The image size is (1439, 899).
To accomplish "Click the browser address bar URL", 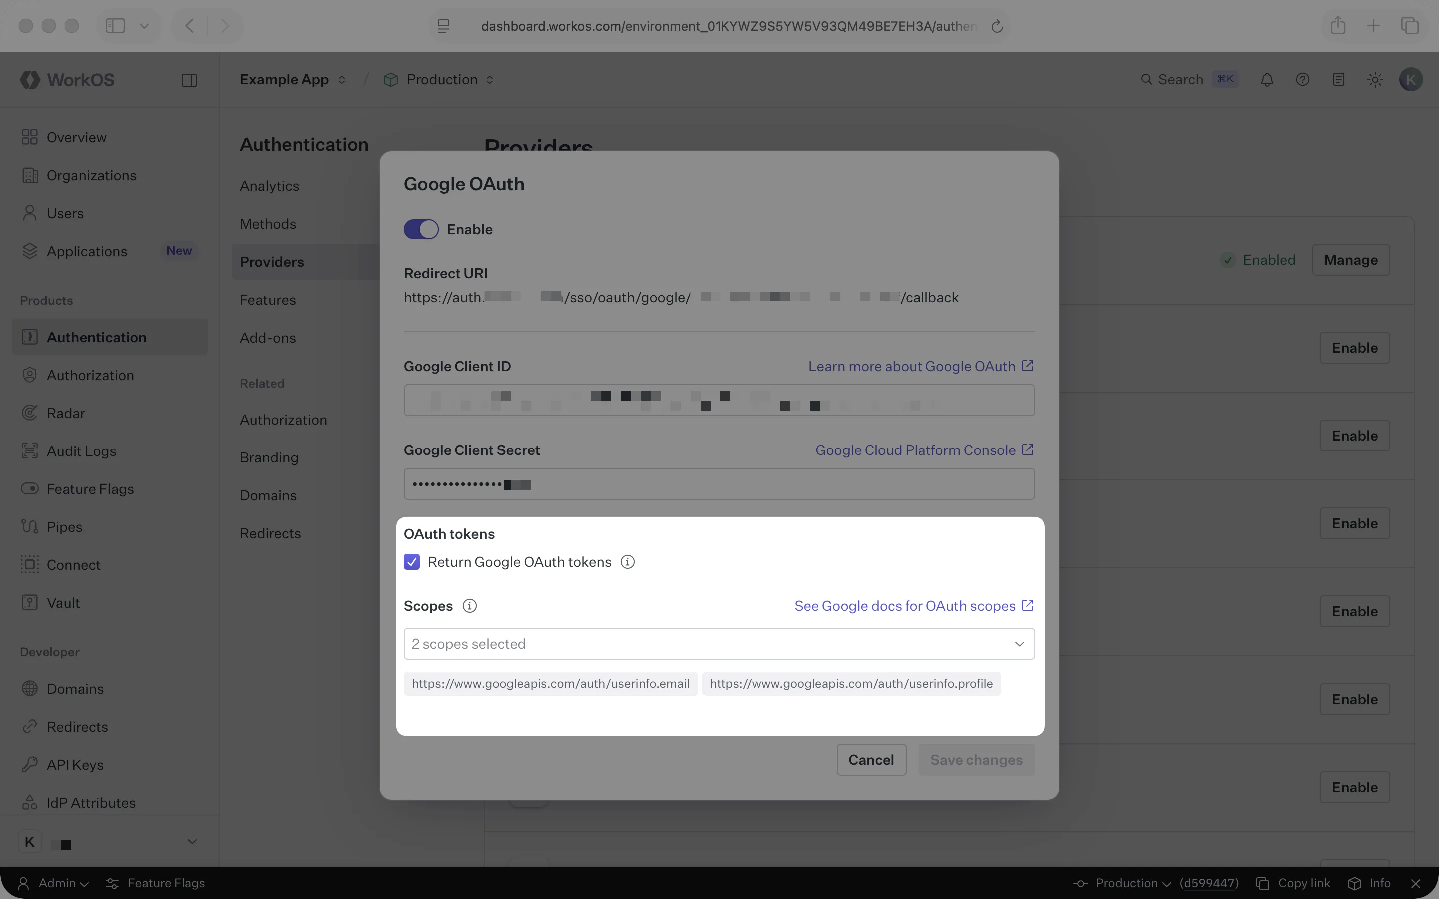I will click(728, 26).
